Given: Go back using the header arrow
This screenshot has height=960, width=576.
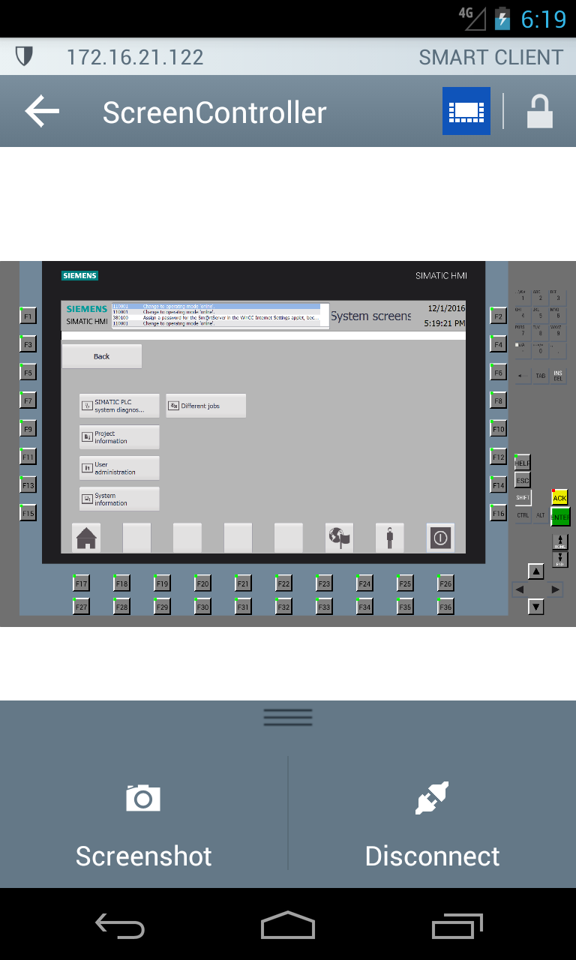Looking at the screenshot, I should [42, 112].
